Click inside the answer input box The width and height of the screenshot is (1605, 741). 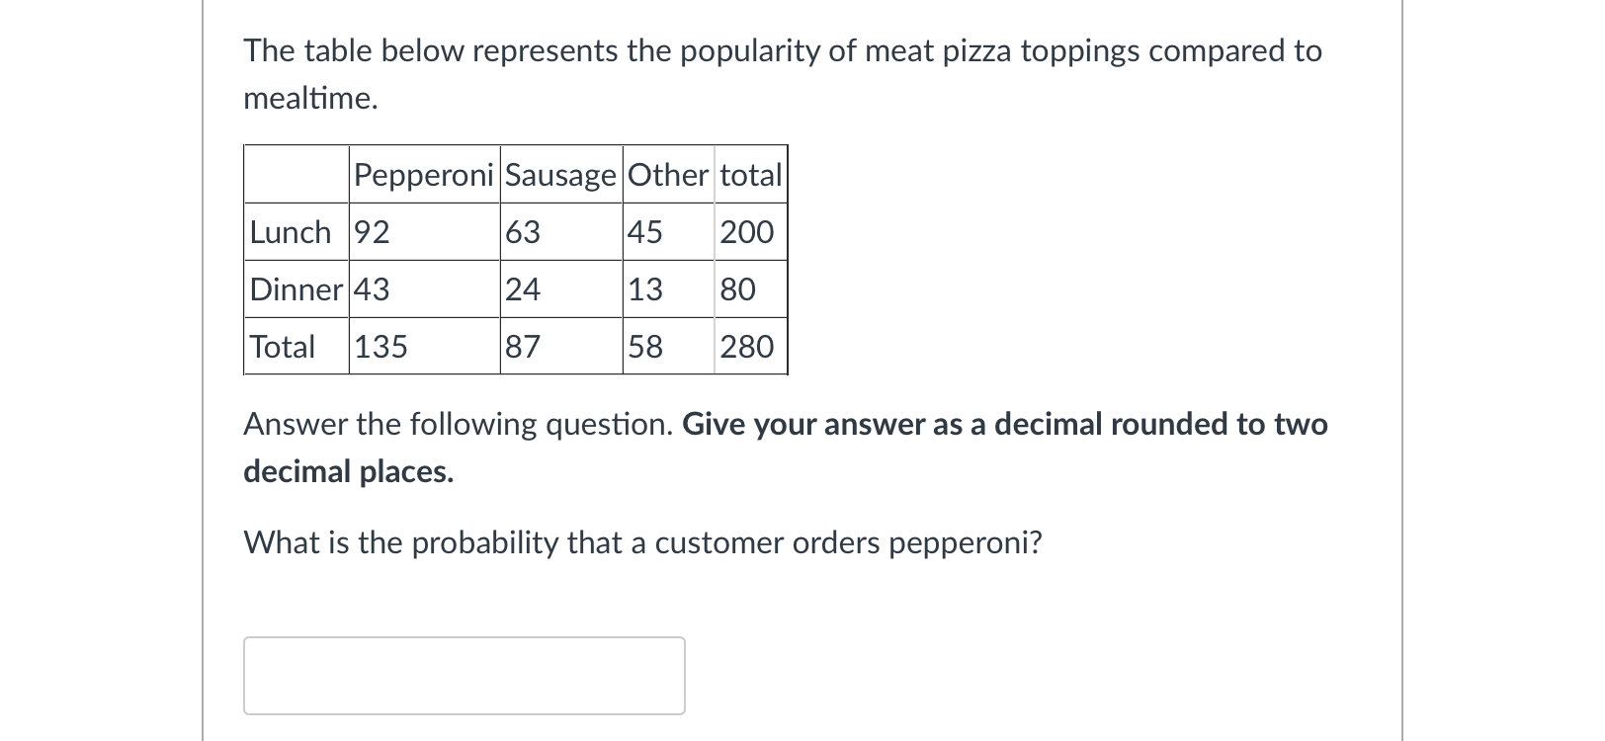point(465,676)
